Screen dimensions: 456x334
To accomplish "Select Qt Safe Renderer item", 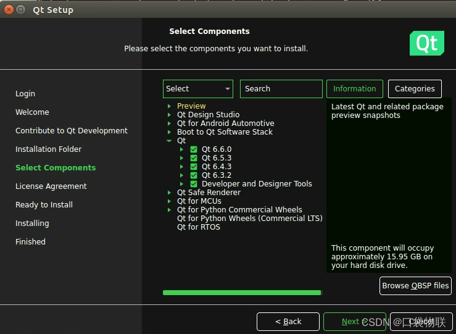I will tap(209, 193).
